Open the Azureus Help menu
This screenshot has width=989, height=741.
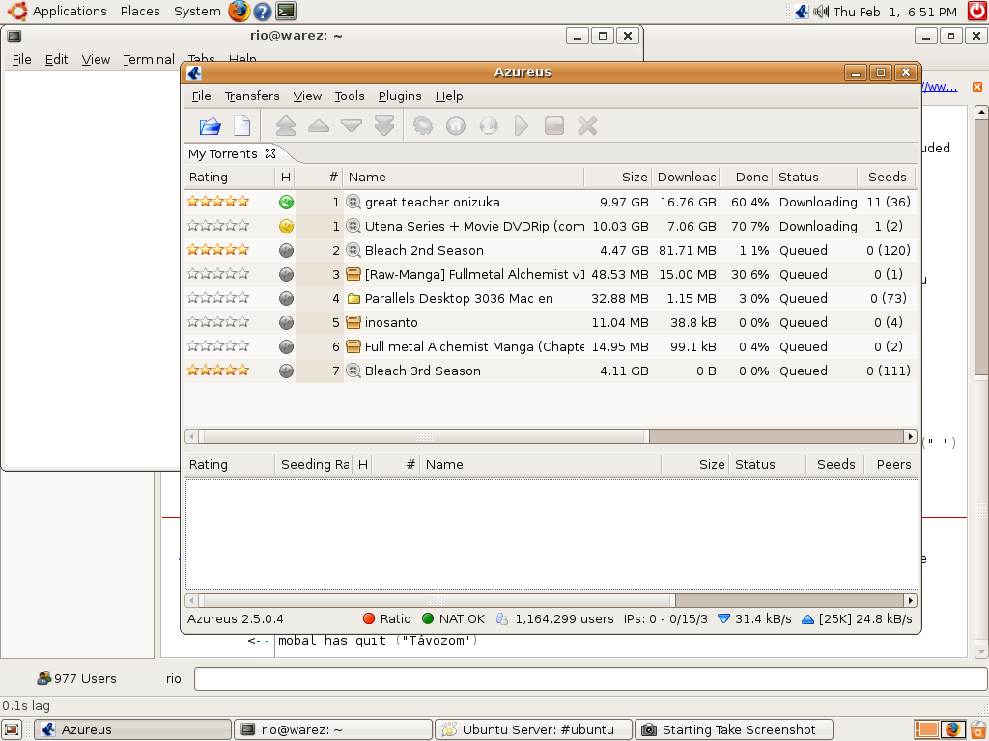(x=449, y=96)
